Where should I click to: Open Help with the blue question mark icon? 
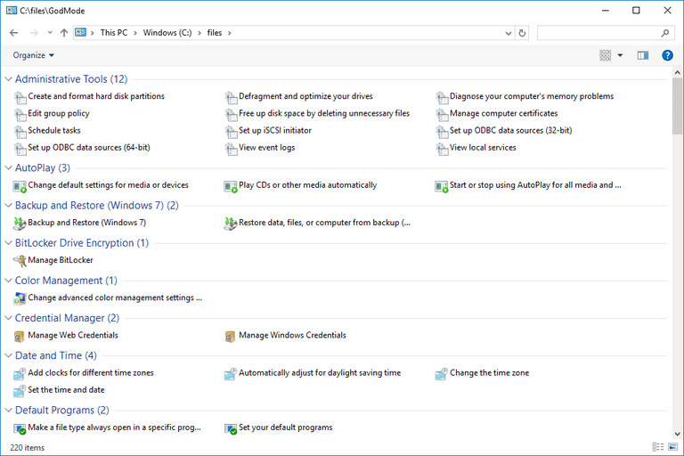(x=667, y=55)
